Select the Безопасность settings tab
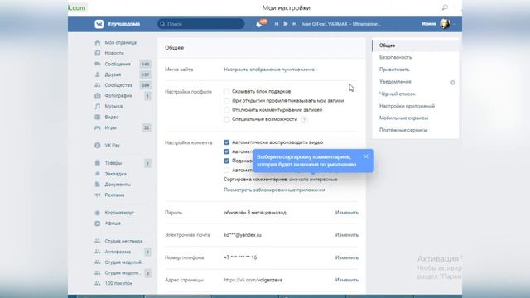The image size is (530, 298). pyautogui.click(x=416, y=57)
